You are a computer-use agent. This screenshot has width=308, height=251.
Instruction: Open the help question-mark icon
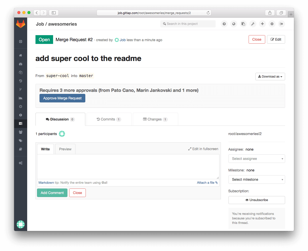(x=224, y=24)
